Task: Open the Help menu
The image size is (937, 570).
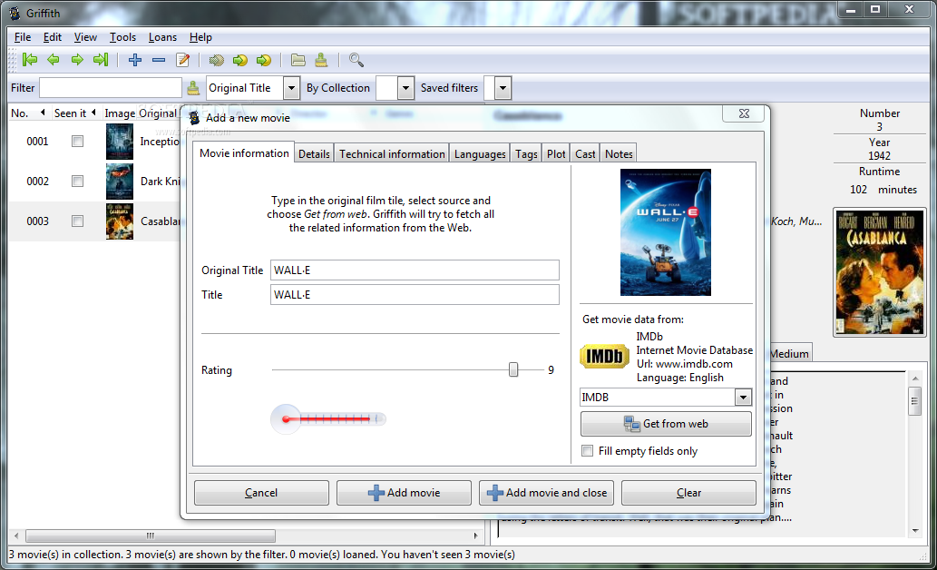Action: [x=200, y=37]
